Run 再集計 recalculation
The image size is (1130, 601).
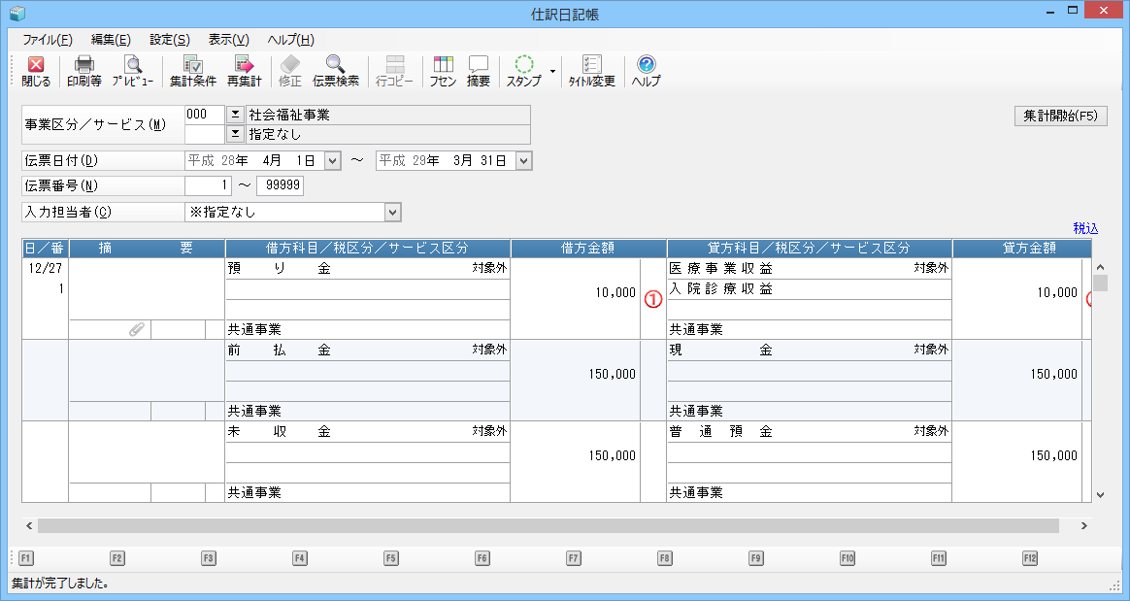tap(244, 72)
